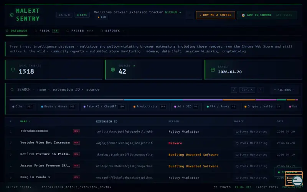Image resolution: width=307 pixels, height=192 pixels.
Task: Click the Reason column header
Action: click(173, 121)
